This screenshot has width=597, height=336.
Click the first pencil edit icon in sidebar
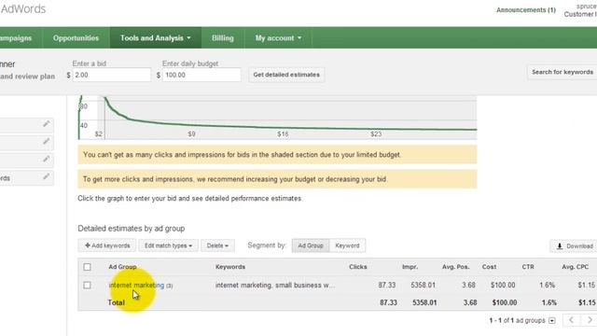tap(47, 124)
